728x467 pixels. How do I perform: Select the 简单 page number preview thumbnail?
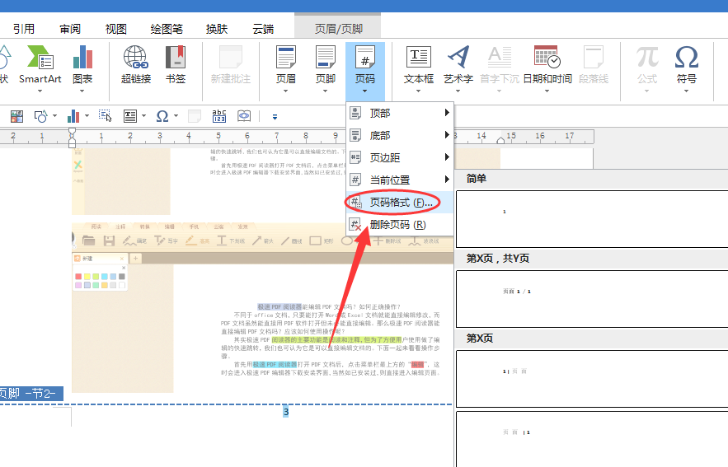(592, 219)
